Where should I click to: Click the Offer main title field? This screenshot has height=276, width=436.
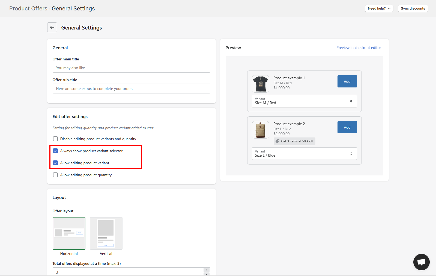[132, 68]
